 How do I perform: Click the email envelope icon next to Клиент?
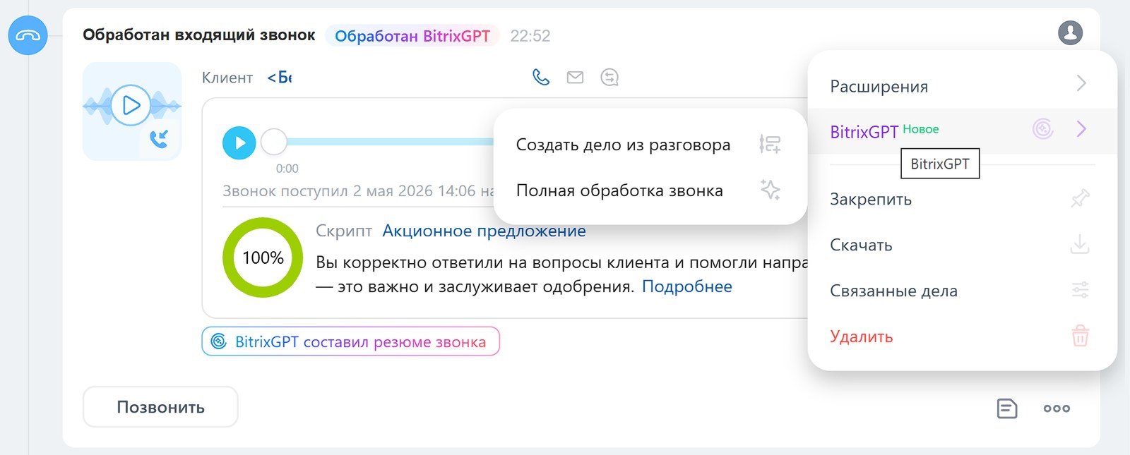pos(576,77)
